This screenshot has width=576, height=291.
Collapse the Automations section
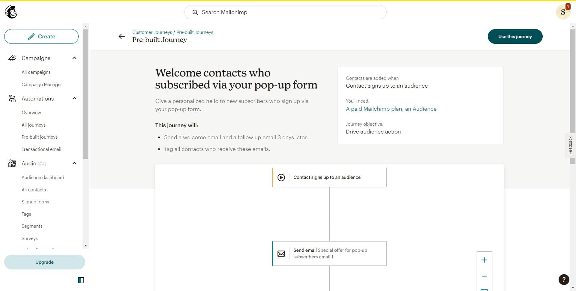[x=74, y=98]
